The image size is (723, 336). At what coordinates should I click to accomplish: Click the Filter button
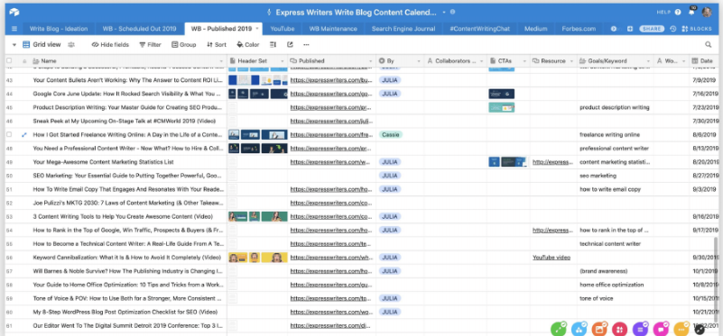point(151,45)
